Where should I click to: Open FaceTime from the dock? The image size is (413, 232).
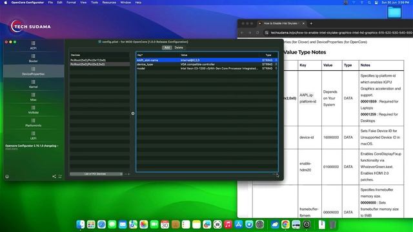[154, 224]
